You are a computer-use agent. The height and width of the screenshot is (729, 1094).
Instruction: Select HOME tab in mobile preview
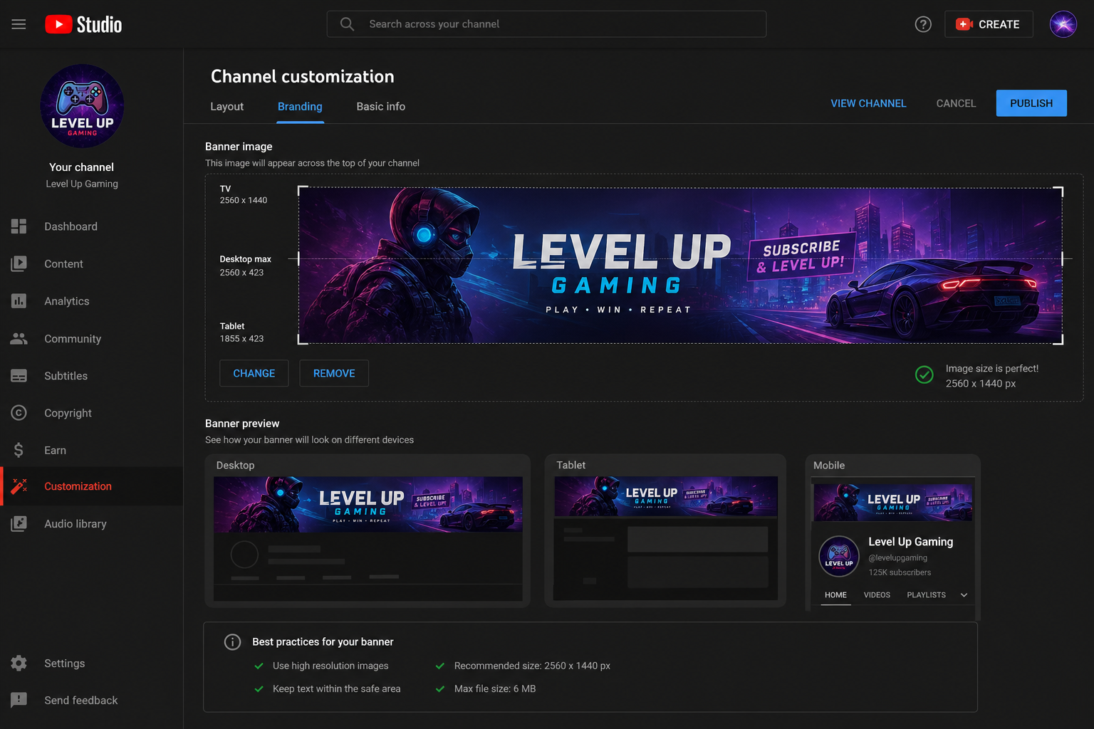click(835, 595)
